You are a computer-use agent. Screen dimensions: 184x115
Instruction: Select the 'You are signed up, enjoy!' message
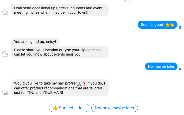pyautogui.click(x=35, y=42)
